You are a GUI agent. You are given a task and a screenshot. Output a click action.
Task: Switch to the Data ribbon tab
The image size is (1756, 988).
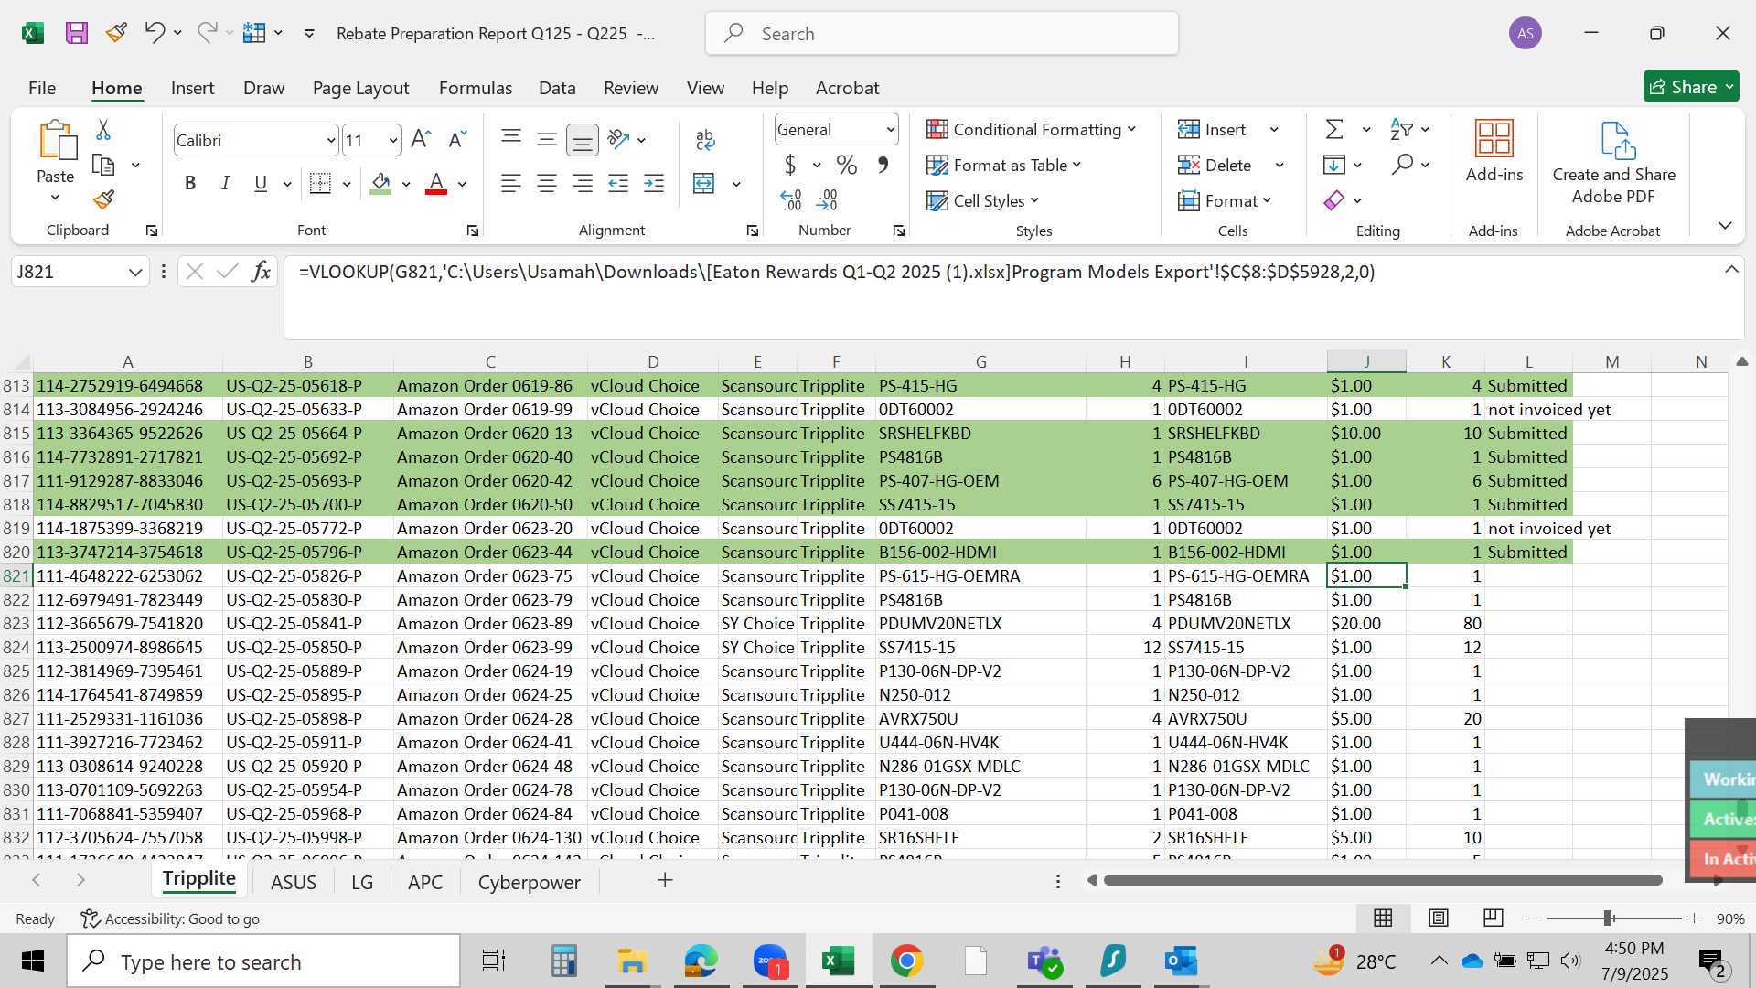point(557,88)
